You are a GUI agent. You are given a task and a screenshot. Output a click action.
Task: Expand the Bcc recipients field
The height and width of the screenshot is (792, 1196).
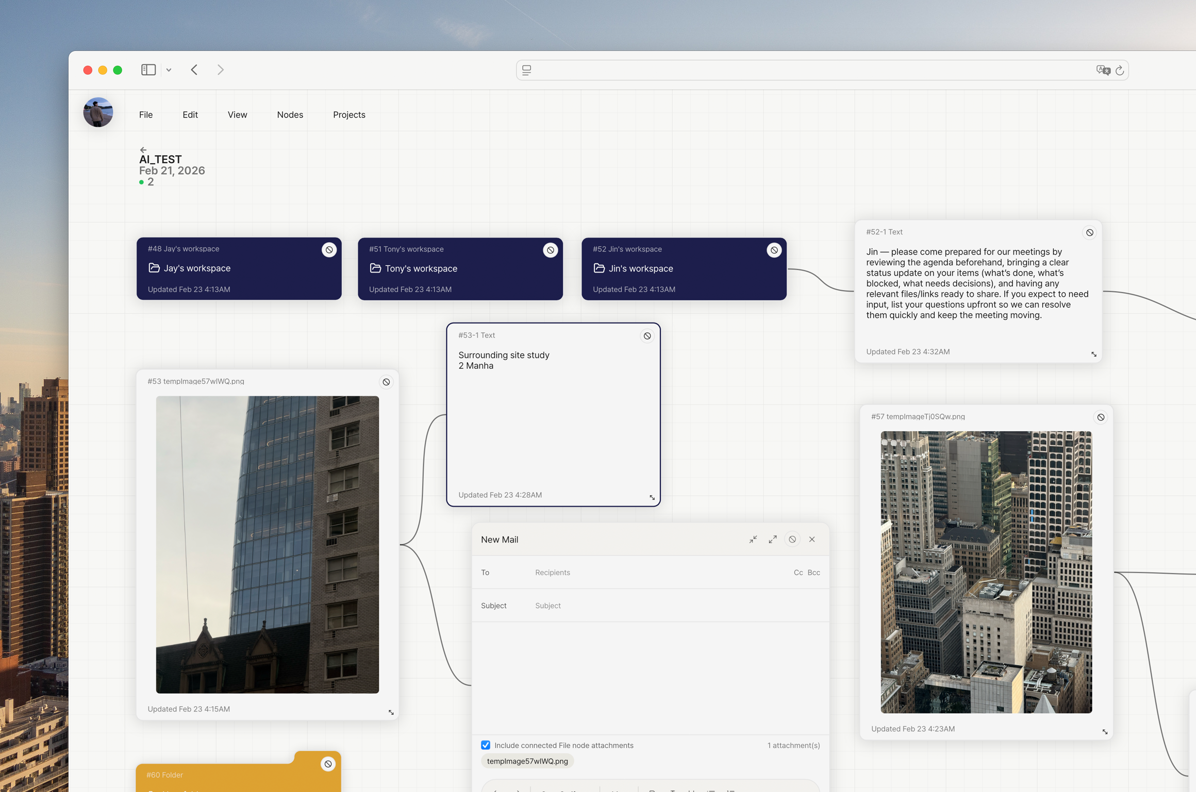(x=813, y=572)
